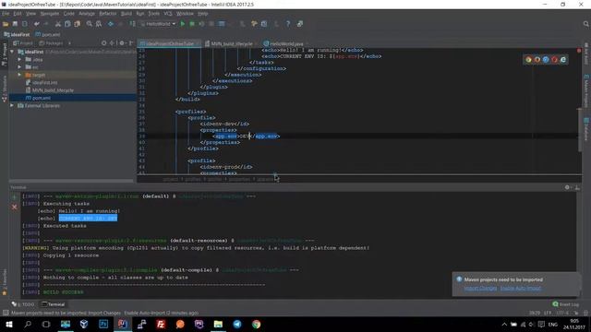Hide terminal panel using hide icon
This screenshot has width=591, height=332.
pyautogui.click(x=577, y=187)
